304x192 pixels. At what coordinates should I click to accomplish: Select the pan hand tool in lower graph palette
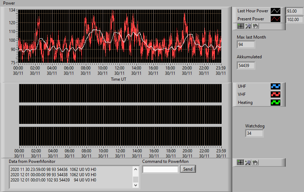click(255, 163)
